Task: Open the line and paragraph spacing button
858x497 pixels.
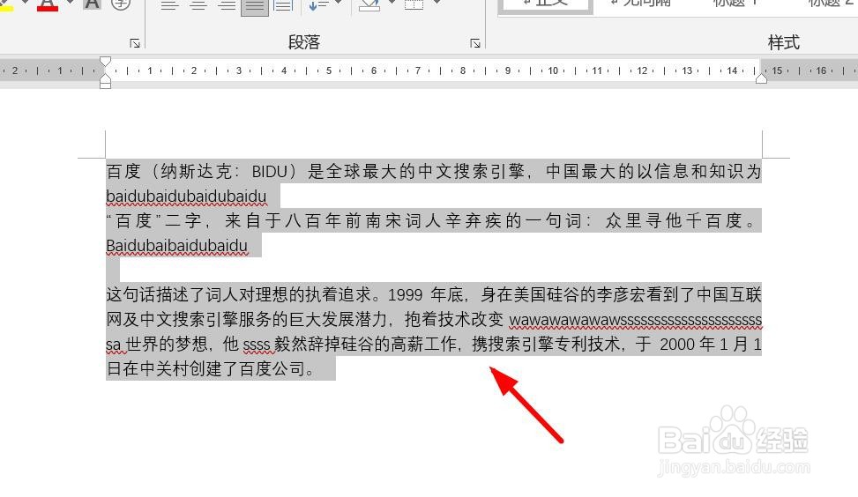Action: [318, 5]
